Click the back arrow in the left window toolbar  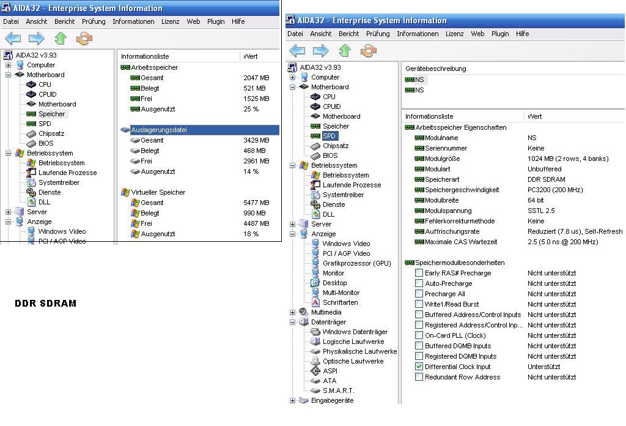(x=13, y=39)
